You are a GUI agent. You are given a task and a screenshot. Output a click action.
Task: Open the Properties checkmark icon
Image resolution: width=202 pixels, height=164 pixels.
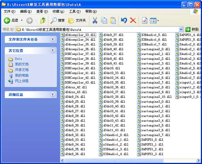coord(145,20)
